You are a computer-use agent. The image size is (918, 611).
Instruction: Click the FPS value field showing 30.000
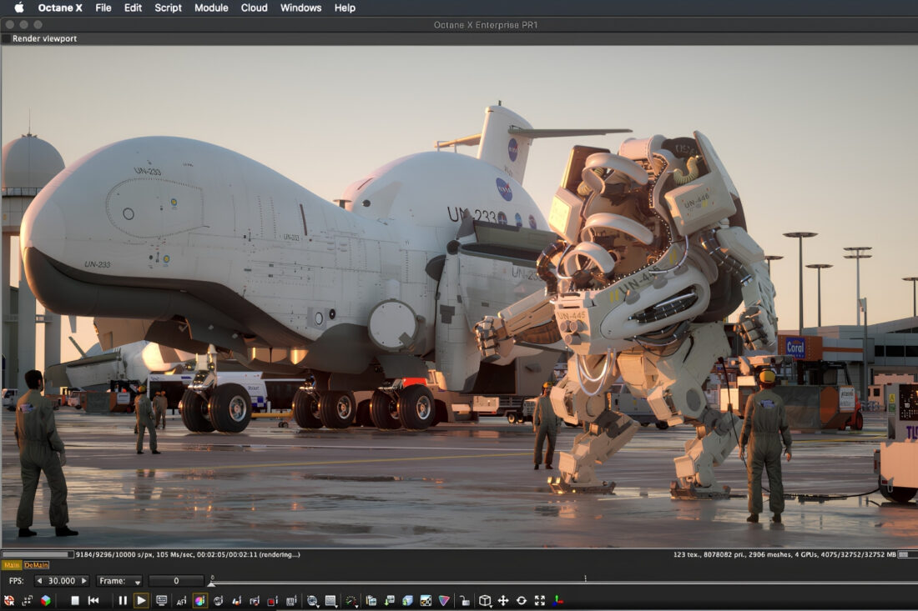point(62,581)
